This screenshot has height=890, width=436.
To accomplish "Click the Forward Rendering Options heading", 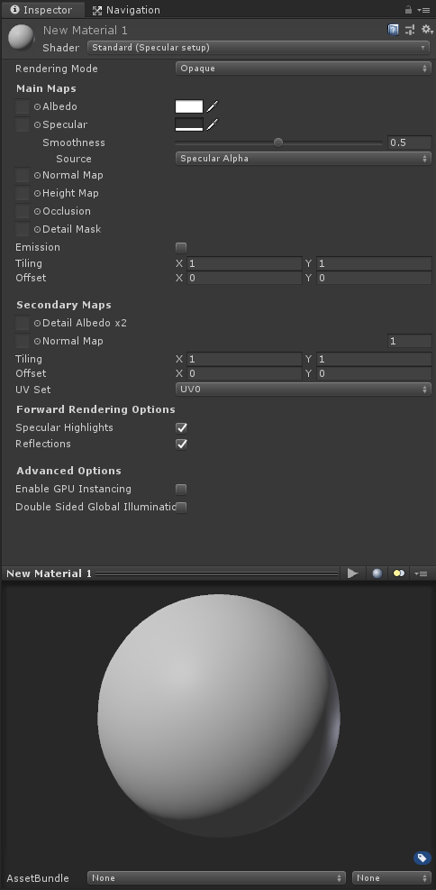I will [95, 409].
